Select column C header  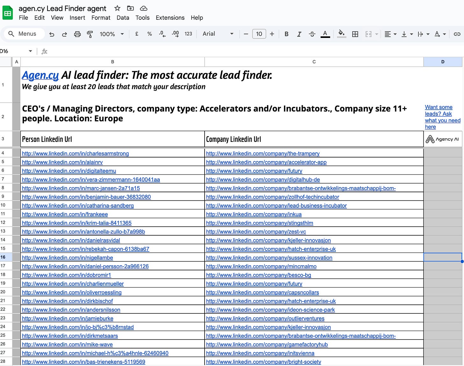pos(314,62)
